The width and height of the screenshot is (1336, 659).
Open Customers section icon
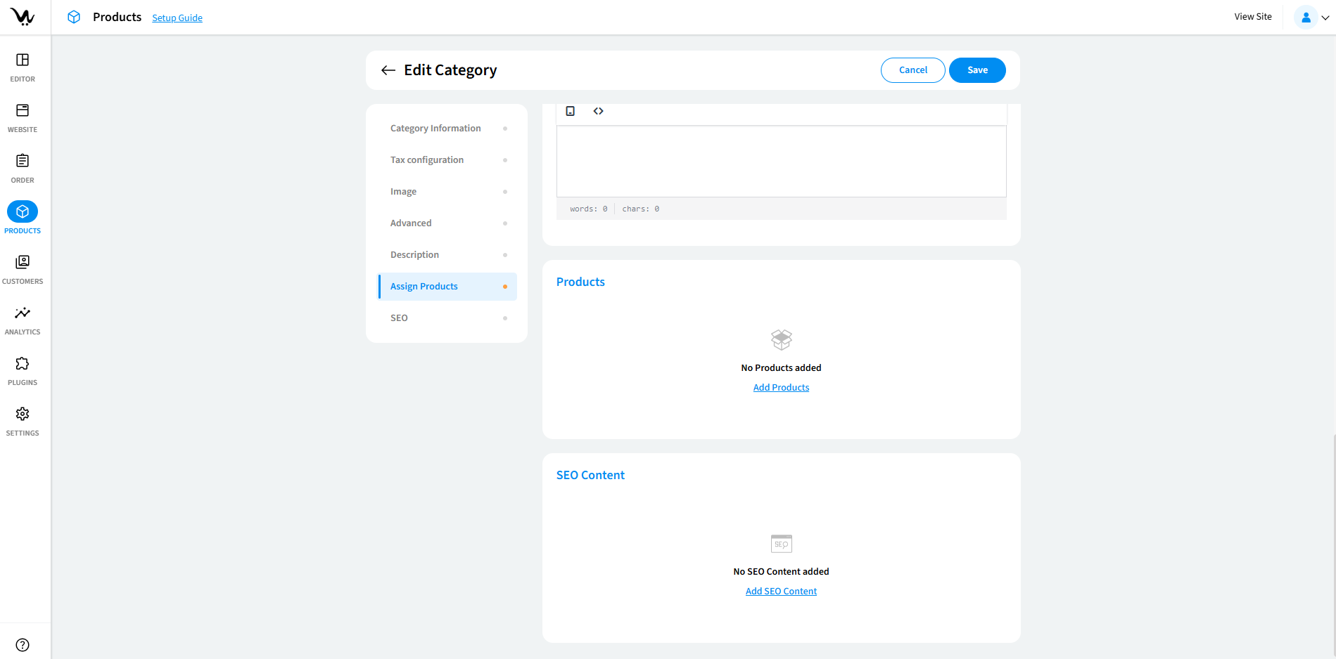[x=23, y=263]
